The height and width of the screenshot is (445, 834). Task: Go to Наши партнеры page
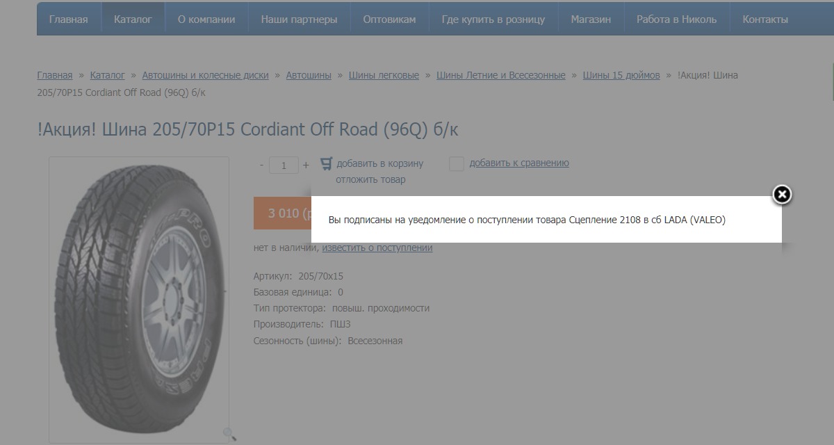pos(300,19)
